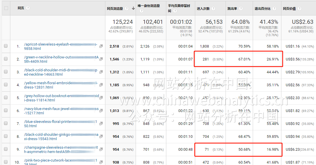Toggle sort arrow on 网页浏览量 column

(x=133, y=8)
